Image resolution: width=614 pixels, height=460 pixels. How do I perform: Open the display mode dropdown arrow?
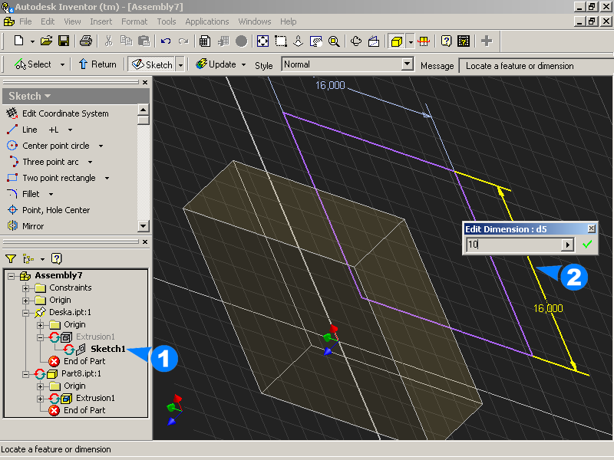point(411,41)
